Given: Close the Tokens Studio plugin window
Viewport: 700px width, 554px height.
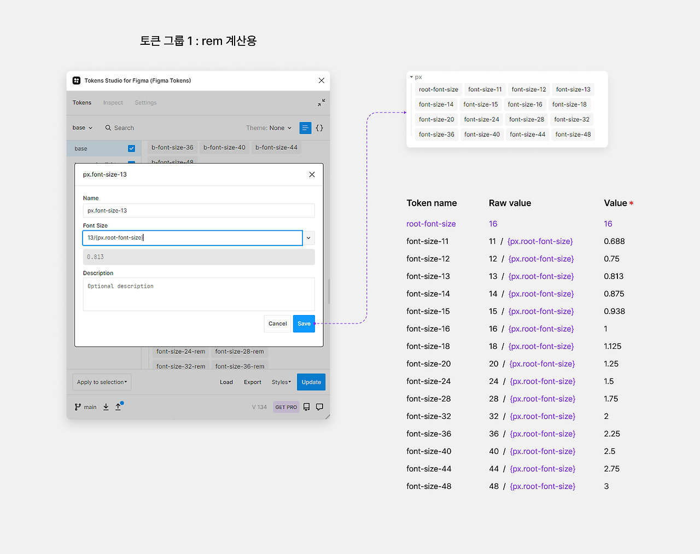Looking at the screenshot, I should (322, 80).
